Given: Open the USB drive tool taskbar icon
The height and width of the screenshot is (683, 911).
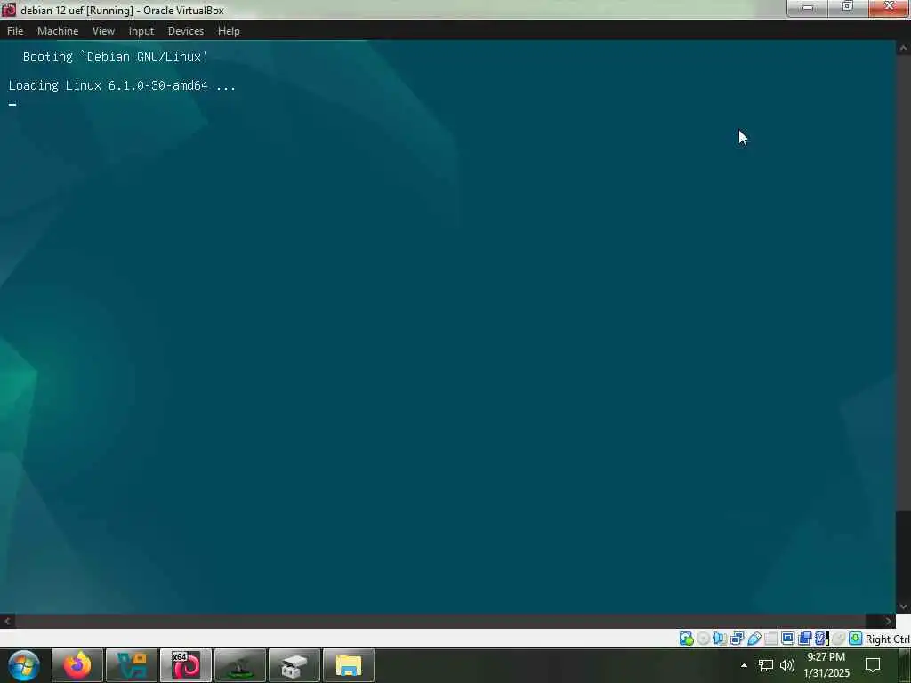Looking at the screenshot, I should pyautogui.click(x=294, y=665).
